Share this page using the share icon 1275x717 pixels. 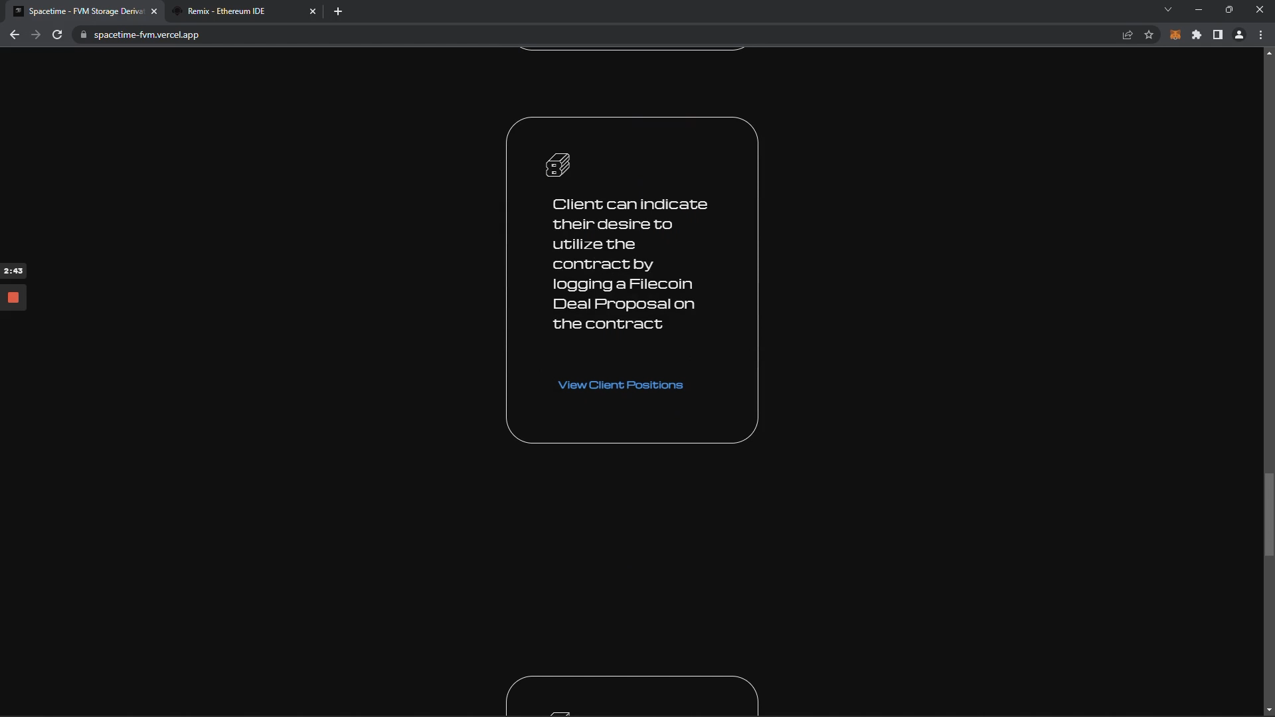(1128, 35)
